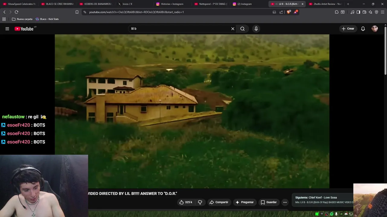Open the YouTube notifications bell
387x217 pixels.
[x=363, y=29]
